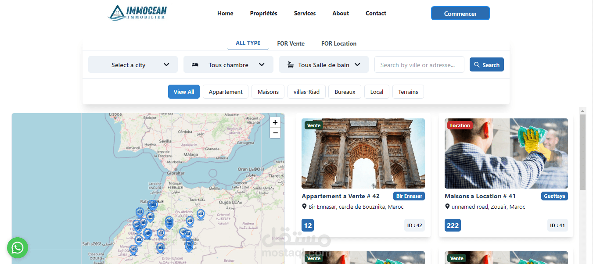Click the ID : 42 label
Viewport: 593px width, 264px height.
pos(414,225)
